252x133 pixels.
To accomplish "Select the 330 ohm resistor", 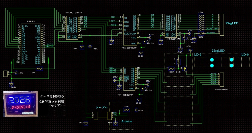I will coord(201,33).
